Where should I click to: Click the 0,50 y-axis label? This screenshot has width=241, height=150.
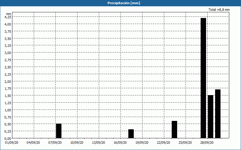[8, 124]
